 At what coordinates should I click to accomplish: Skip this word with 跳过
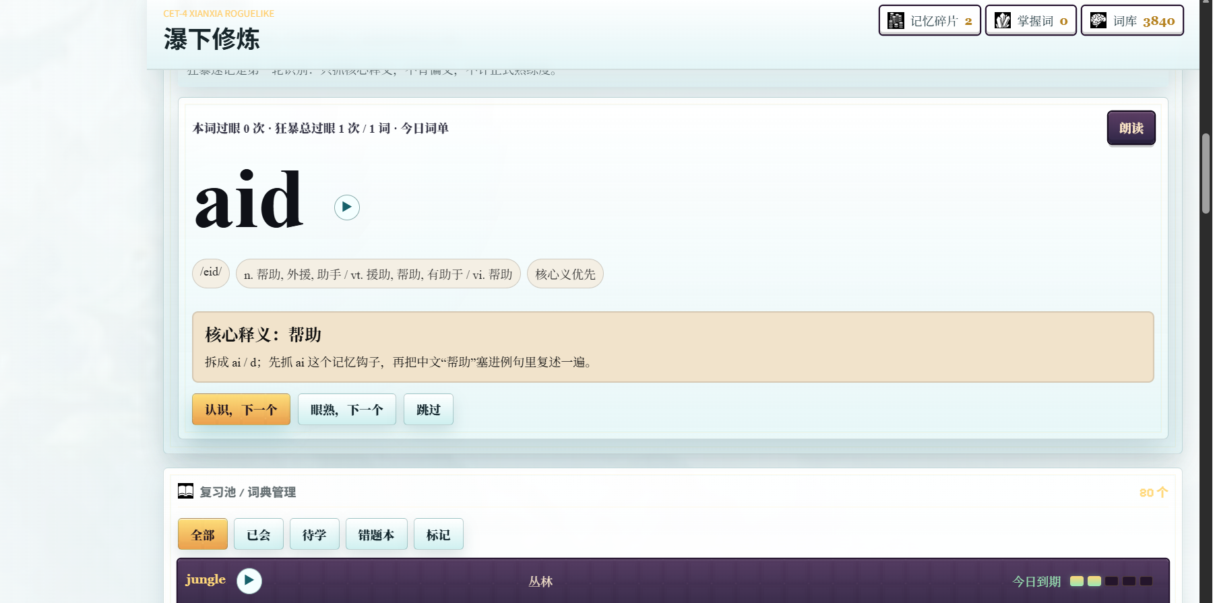click(x=429, y=409)
